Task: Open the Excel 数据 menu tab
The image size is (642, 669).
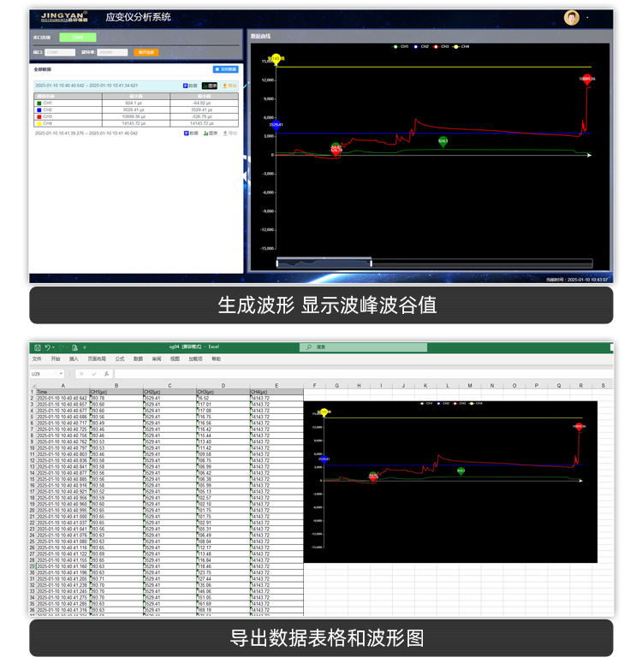Action: (138, 359)
